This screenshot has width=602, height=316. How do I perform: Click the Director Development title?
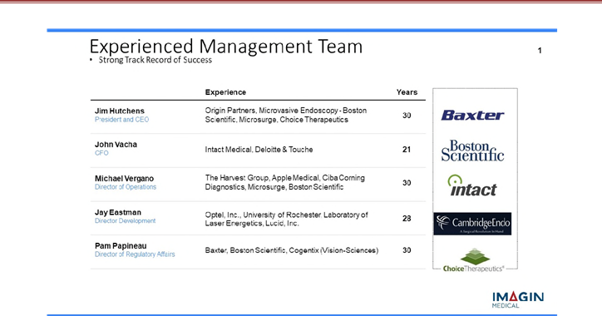click(x=126, y=220)
